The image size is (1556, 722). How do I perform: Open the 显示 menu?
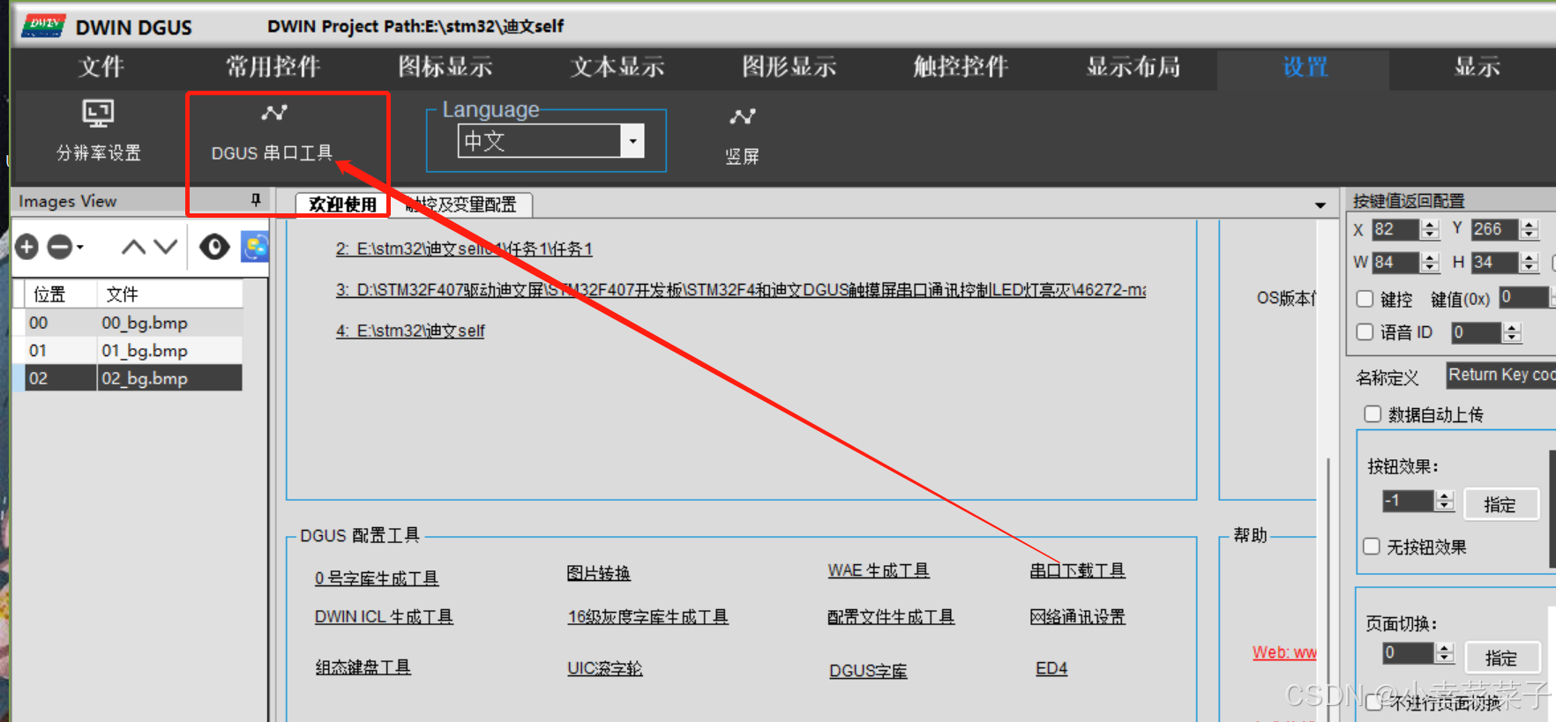(1477, 67)
